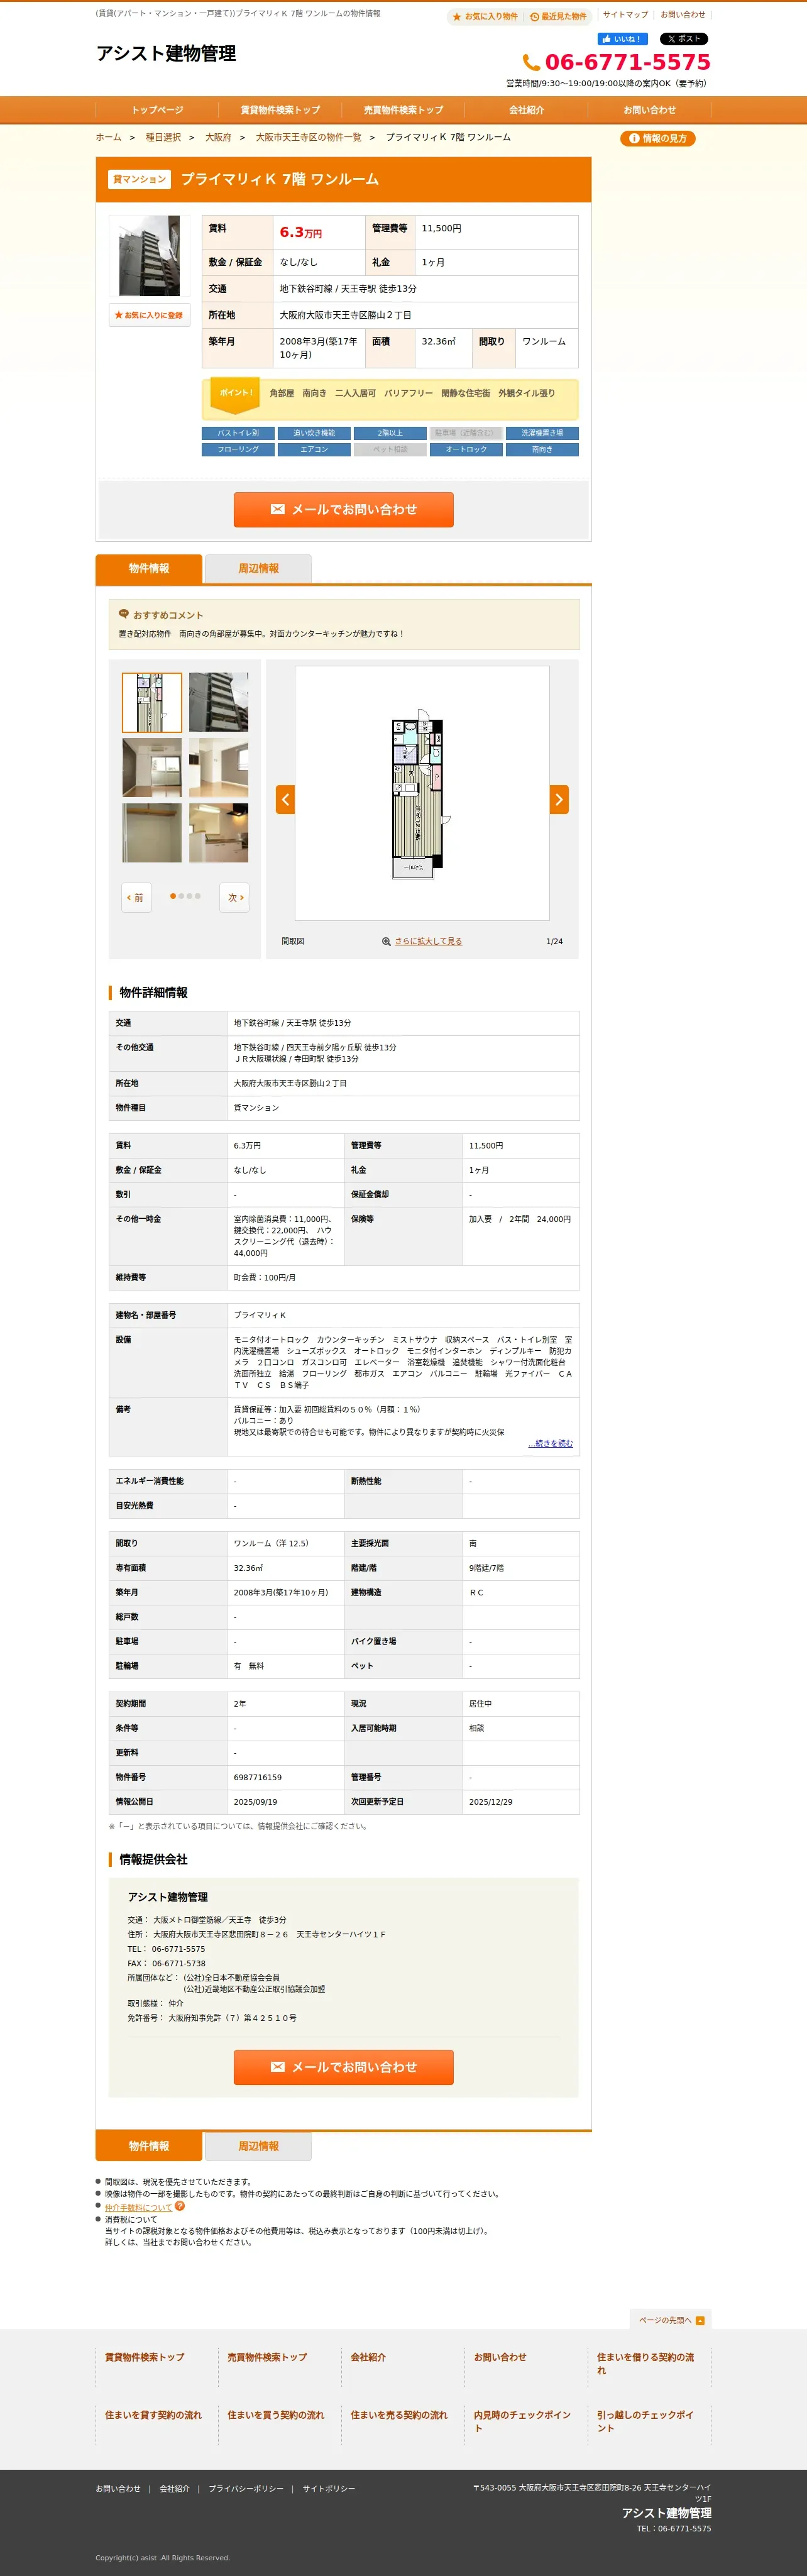This screenshot has width=807, height=2576.
Task: Select the kitchen counter thumbnail
Action: [218, 832]
